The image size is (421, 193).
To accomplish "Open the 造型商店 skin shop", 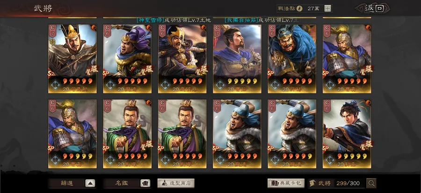I will [x=176, y=183].
